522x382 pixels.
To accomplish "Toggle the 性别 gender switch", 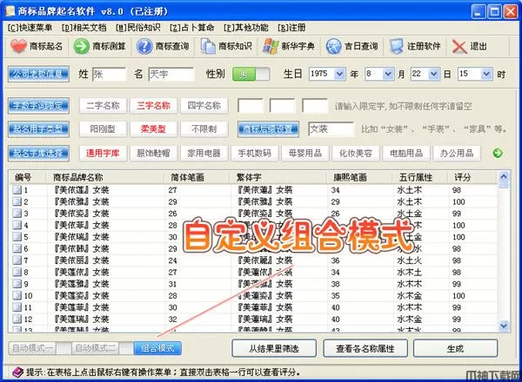I will 251,74.
